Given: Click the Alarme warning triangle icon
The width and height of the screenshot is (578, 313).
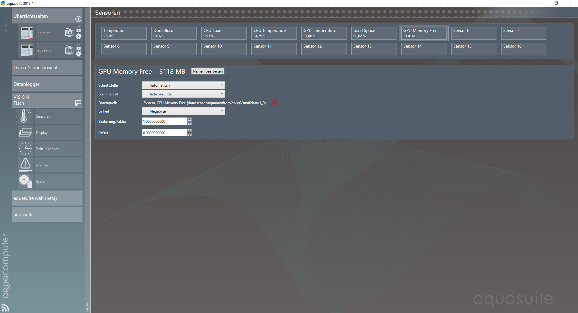Looking at the screenshot, I should [x=25, y=165].
